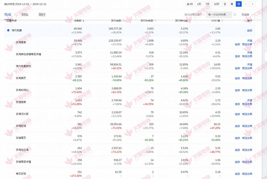Switch to 日 granularity
This screenshot has height=179, width=267.
225,4
